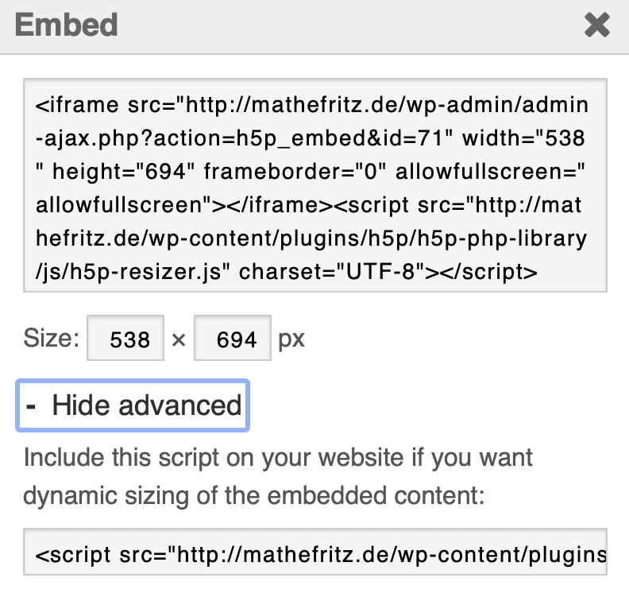Close the Embed dialog with the X
629x601 pixels.
click(596, 25)
